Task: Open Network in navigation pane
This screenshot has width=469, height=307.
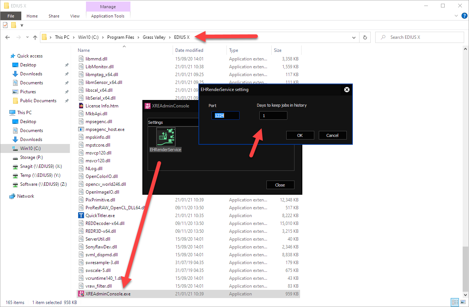Action: [25, 196]
